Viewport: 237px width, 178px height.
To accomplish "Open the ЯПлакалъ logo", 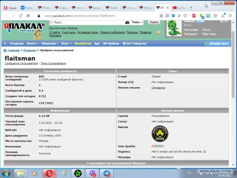I will click(24, 29).
